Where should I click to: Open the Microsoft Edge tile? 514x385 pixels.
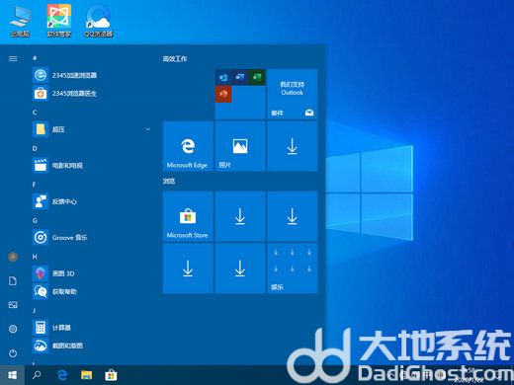188,146
